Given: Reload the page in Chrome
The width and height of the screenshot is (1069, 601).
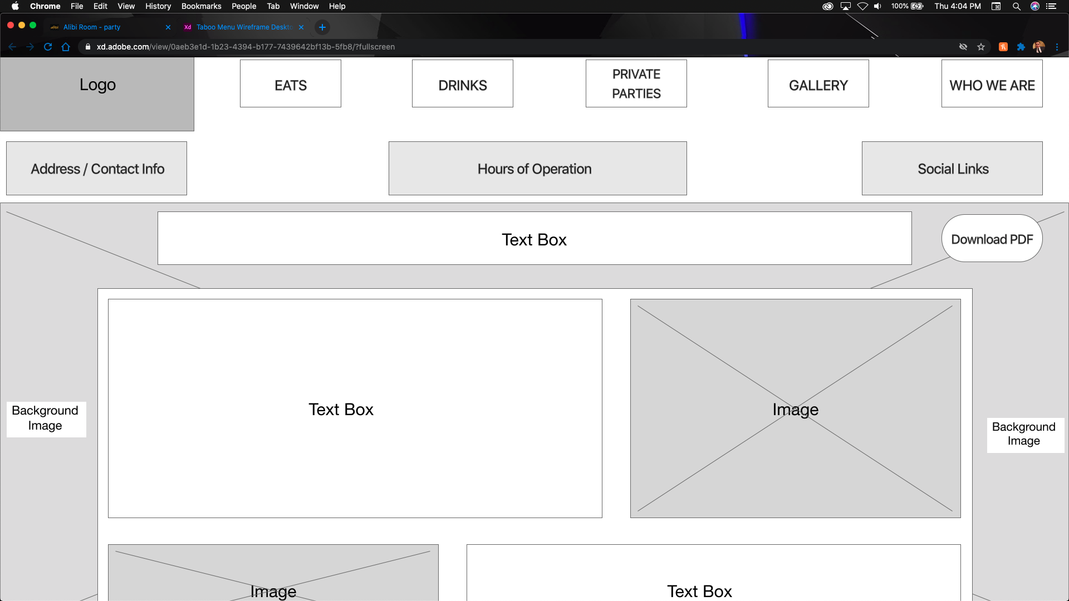Looking at the screenshot, I should pyautogui.click(x=48, y=47).
